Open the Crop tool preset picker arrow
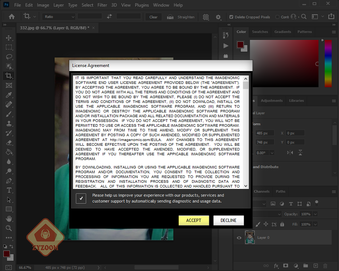Viewport: 339px width, 271px height. 35,17
